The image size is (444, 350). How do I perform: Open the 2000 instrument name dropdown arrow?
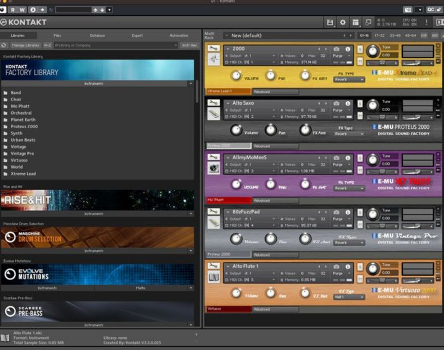[228, 49]
